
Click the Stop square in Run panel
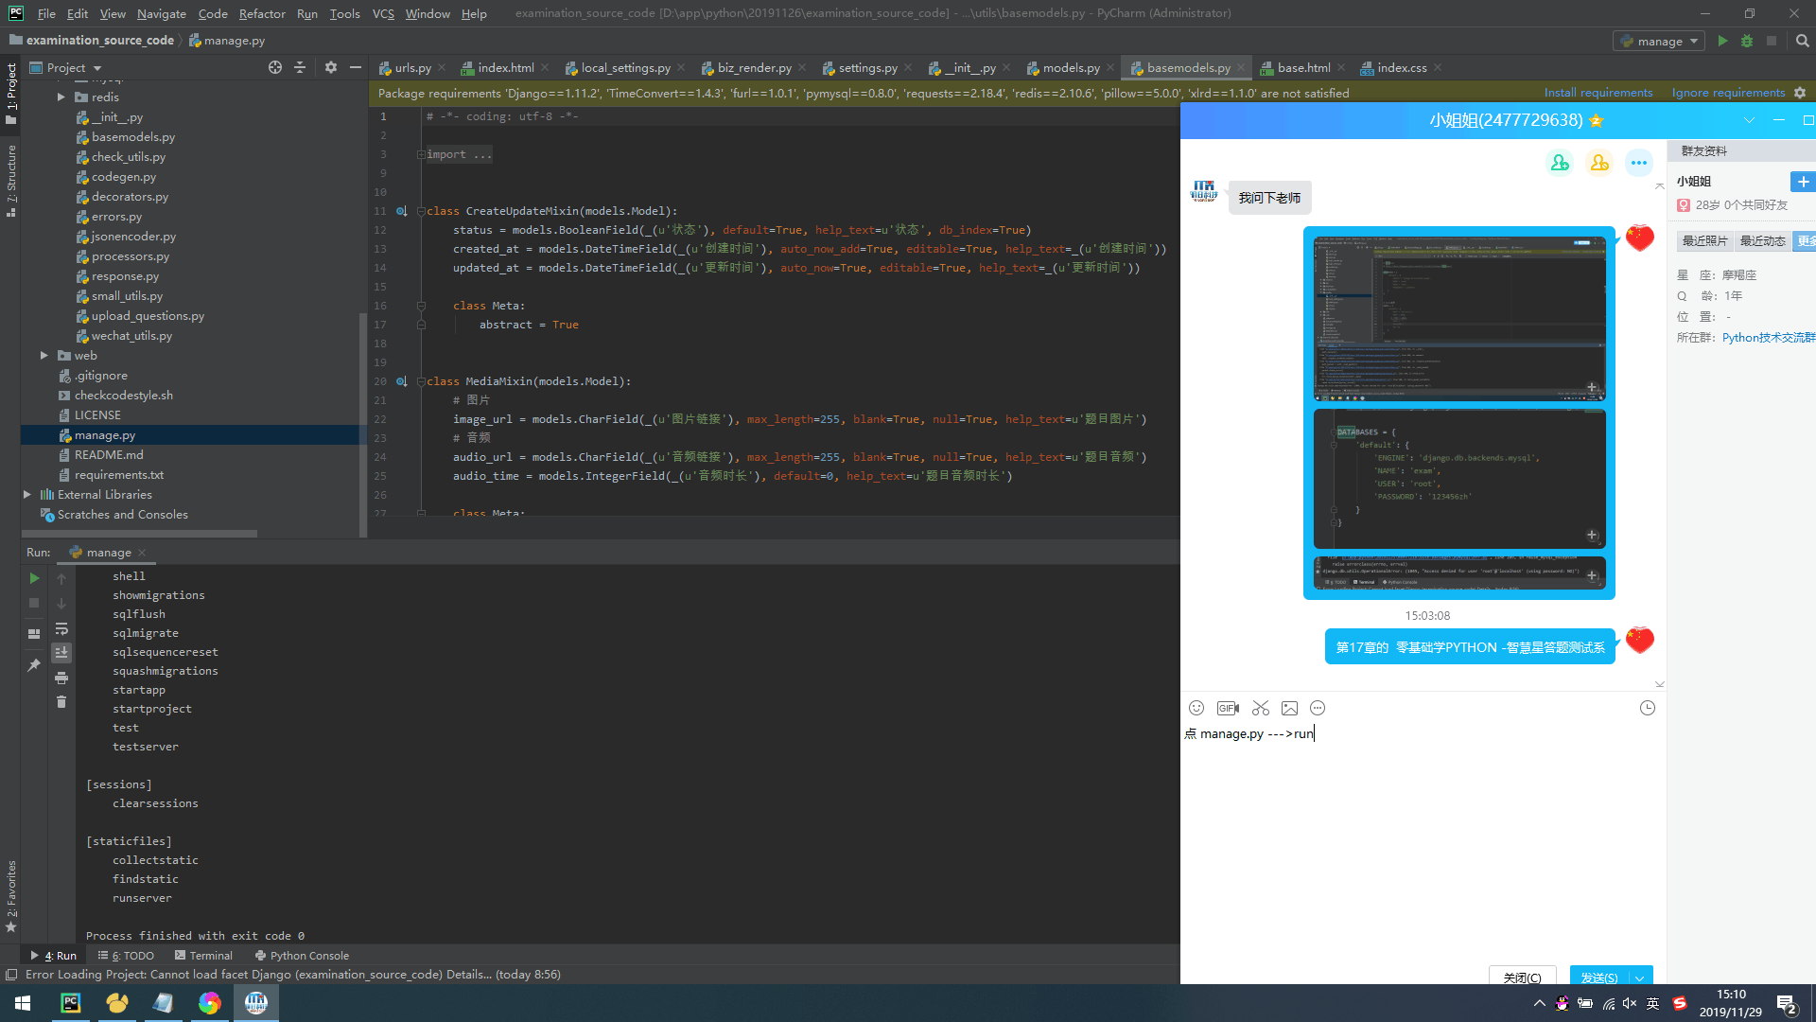pyautogui.click(x=34, y=603)
